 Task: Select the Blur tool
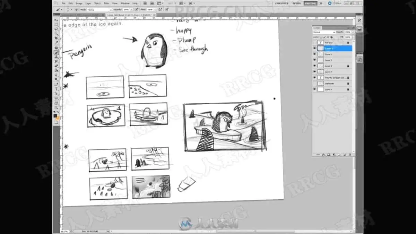[x=56, y=75]
